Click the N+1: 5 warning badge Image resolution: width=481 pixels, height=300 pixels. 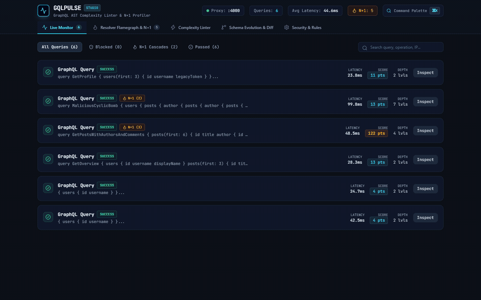363,11
